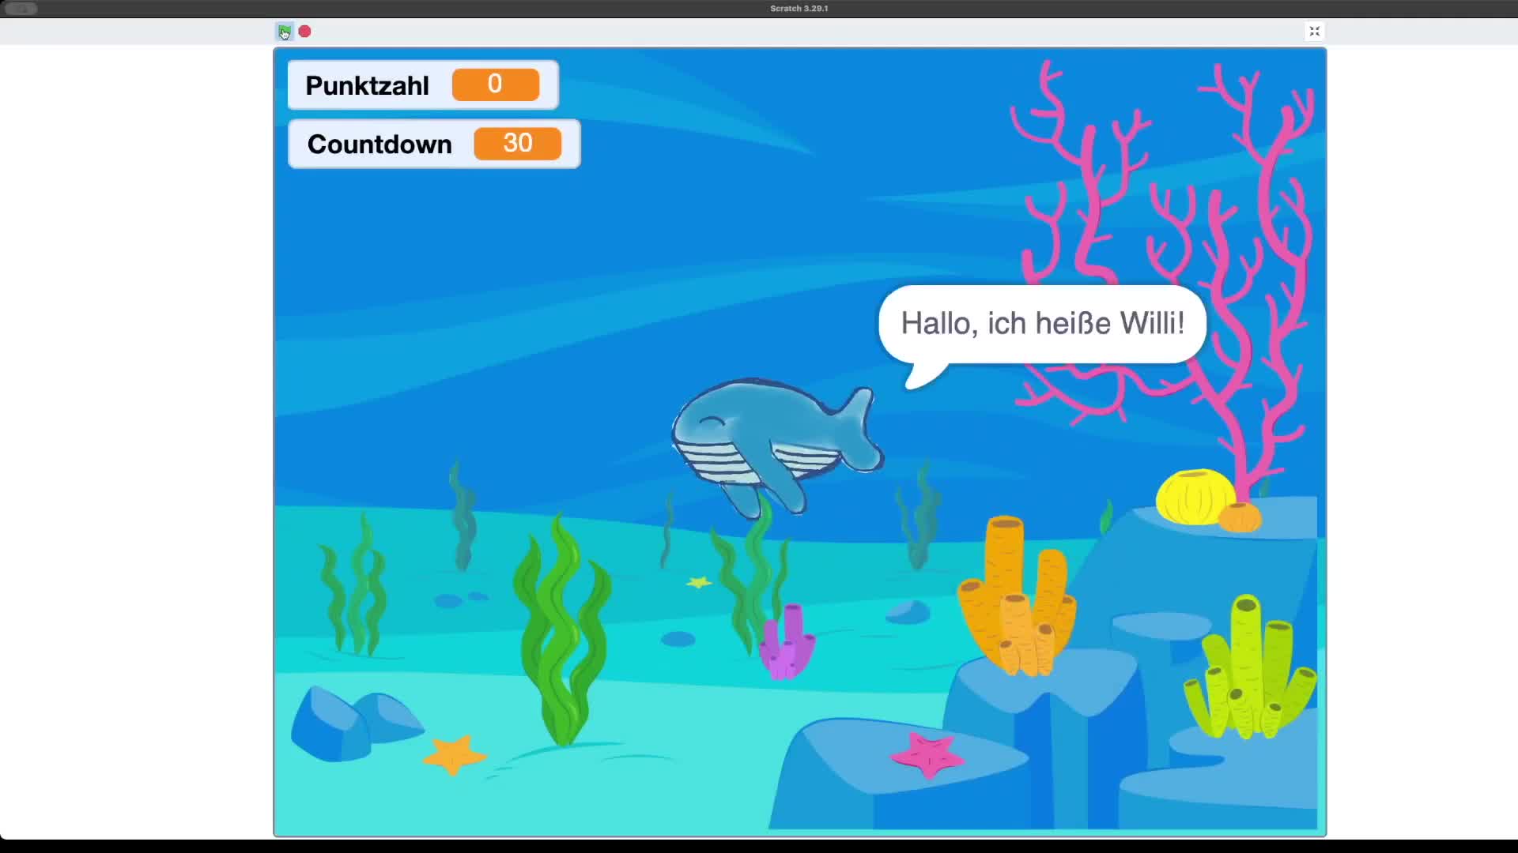Click the window control pill in the title bar

click(21, 9)
